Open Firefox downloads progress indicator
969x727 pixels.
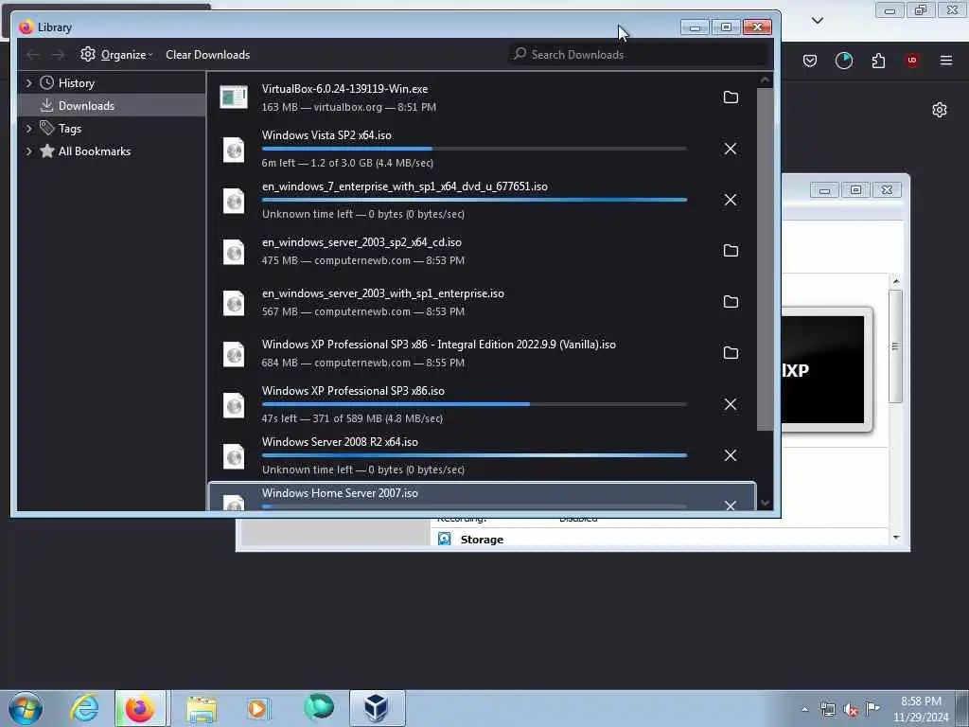pyautogui.click(x=843, y=61)
